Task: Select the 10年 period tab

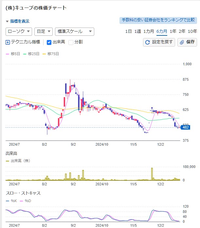Action: (192, 31)
